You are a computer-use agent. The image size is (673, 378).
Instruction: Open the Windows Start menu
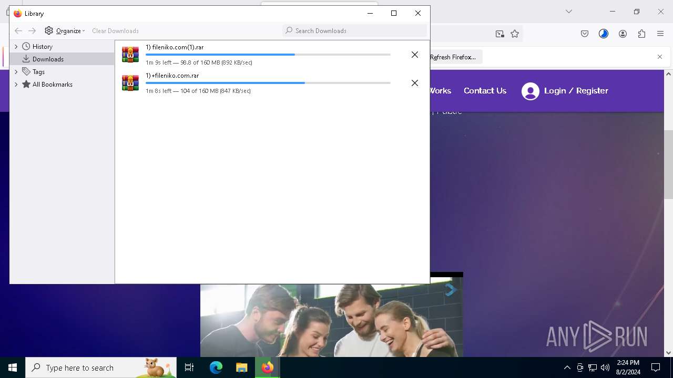coord(13,367)
